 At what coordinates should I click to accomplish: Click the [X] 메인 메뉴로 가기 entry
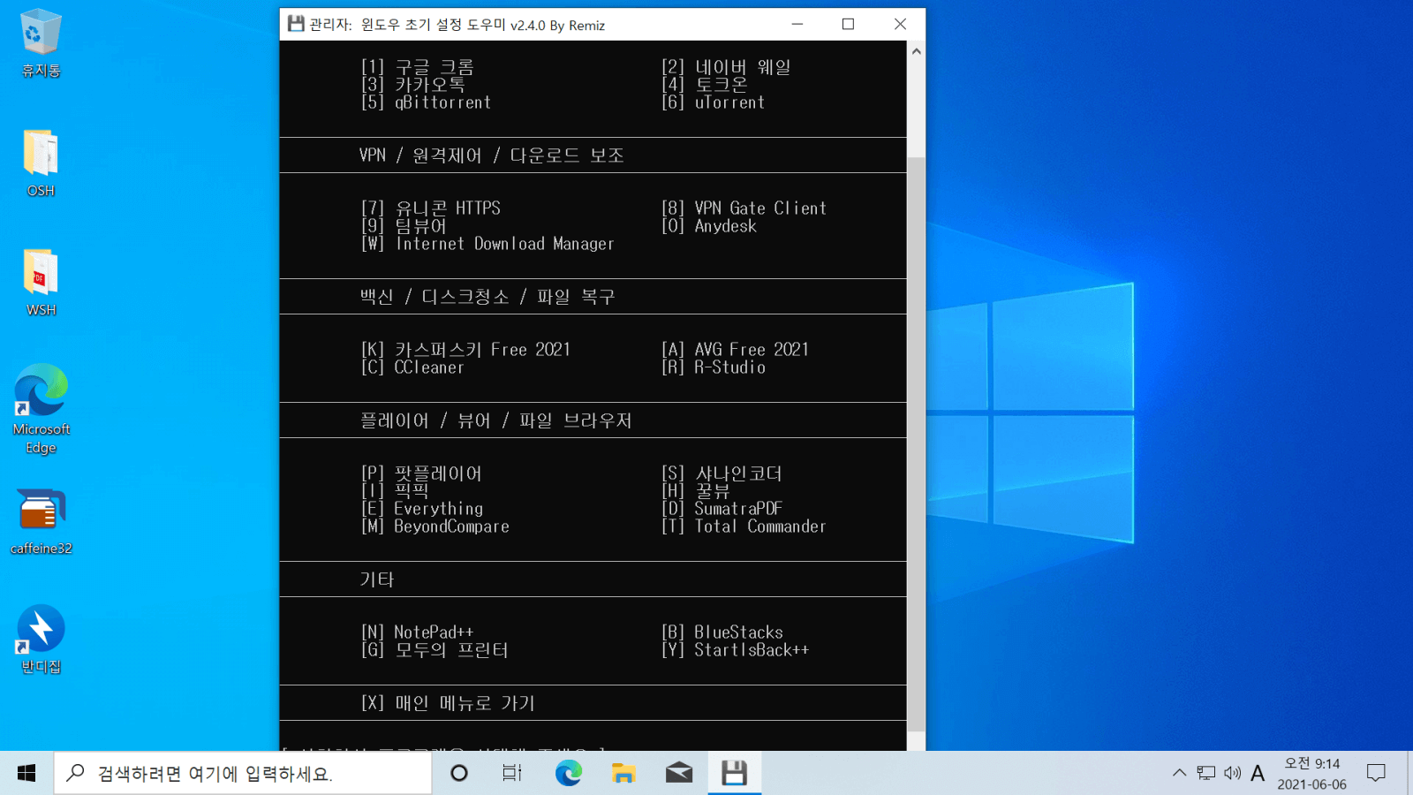(x=448, y=703)
